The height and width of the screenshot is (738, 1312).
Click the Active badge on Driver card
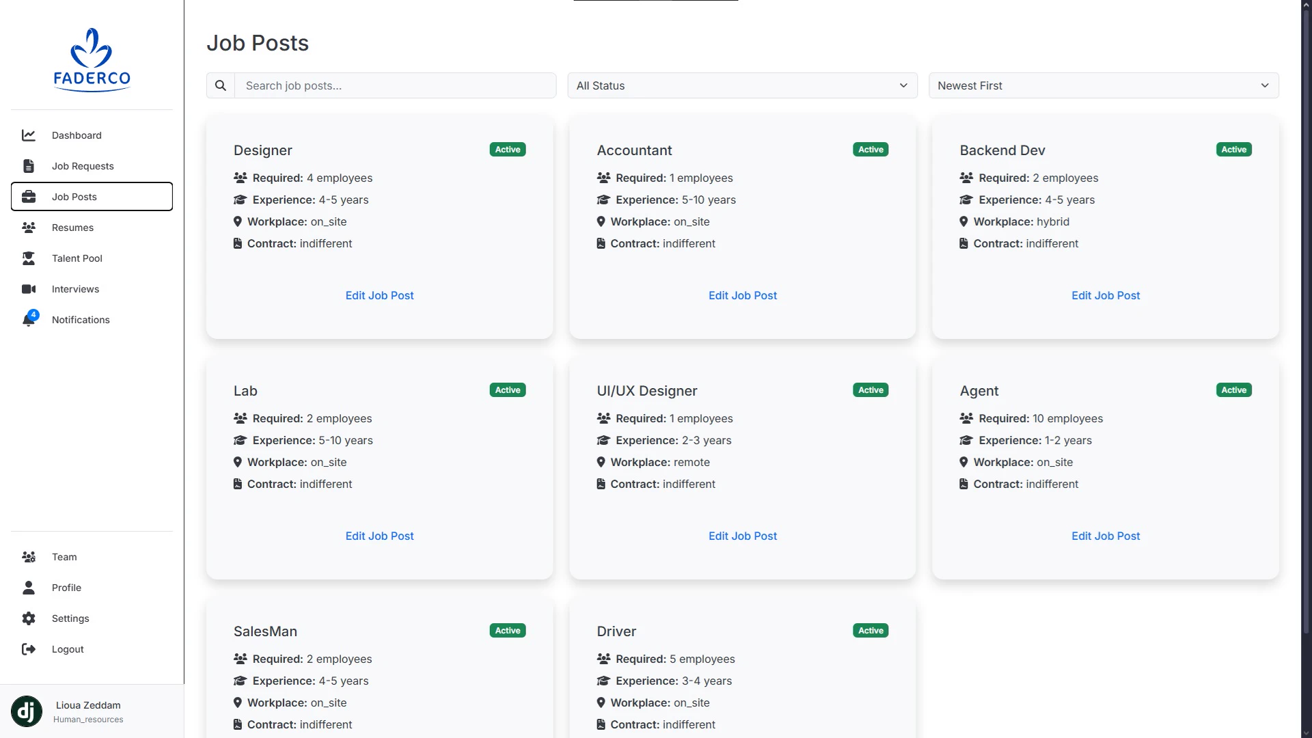tap(871, 631)
